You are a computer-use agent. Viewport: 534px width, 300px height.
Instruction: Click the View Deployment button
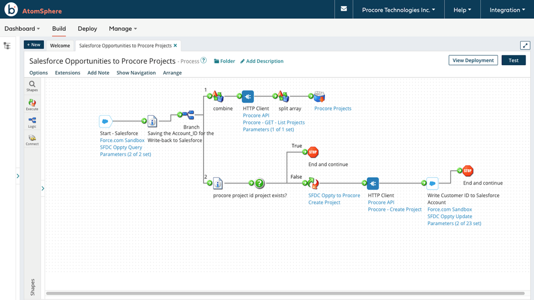pos(473,60)
